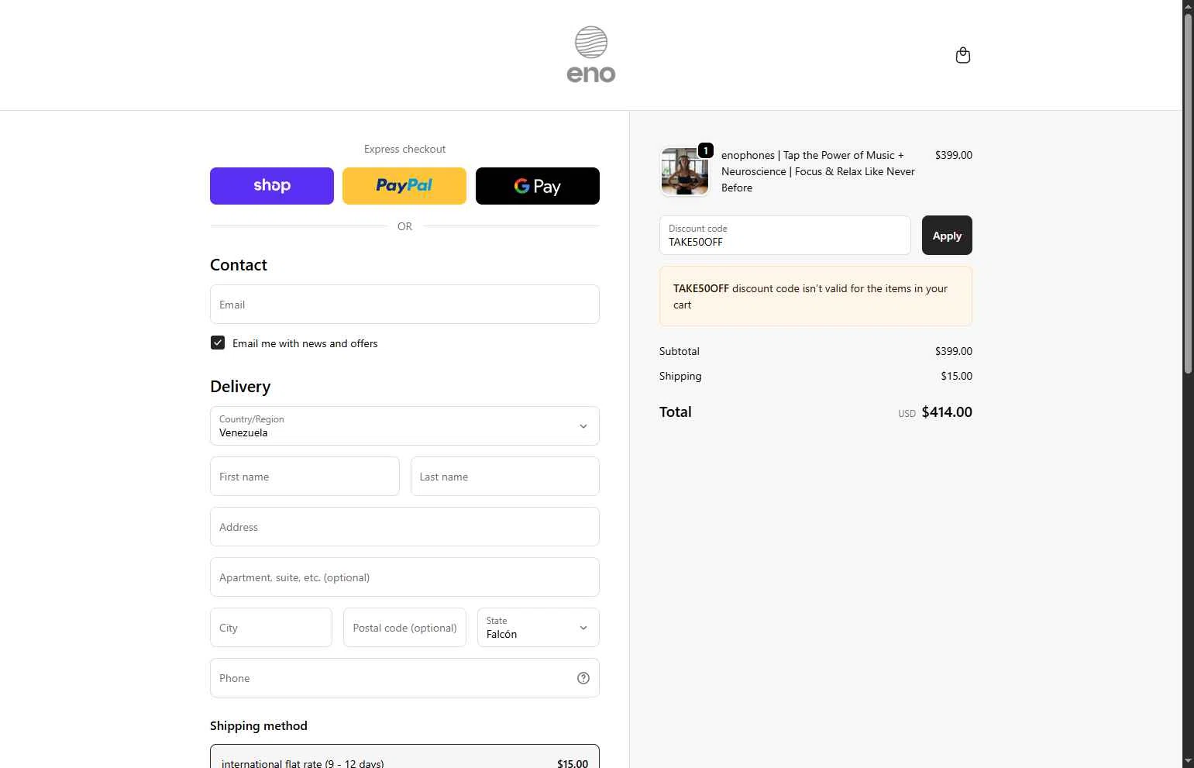Click the Delivery section heading

tap(240, 387)
